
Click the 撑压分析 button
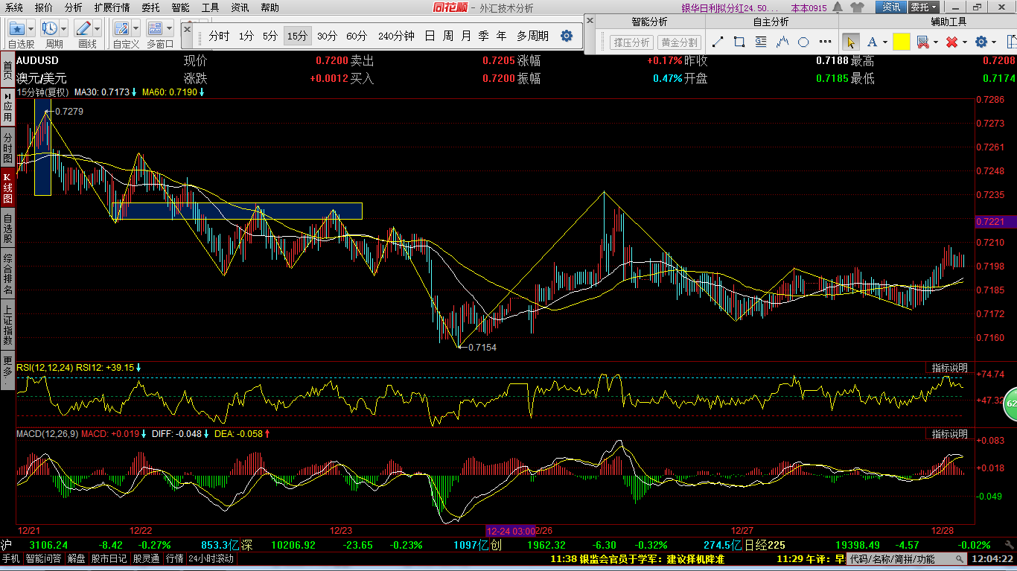pos(631,42)
